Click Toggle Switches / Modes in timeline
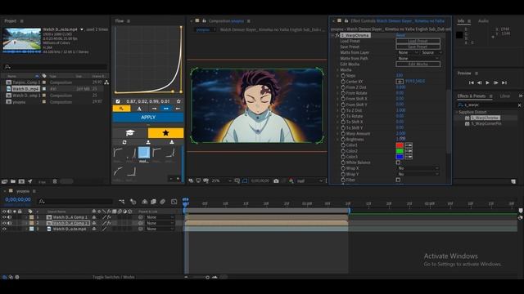This screenshot has height=294, width=524. [114, 277]
